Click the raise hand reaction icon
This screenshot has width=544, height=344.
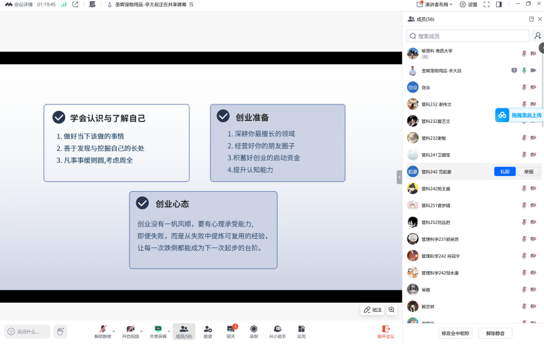pos(61,332)
